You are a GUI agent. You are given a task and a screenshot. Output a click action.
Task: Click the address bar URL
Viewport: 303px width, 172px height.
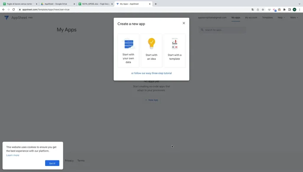pos(46,10)
